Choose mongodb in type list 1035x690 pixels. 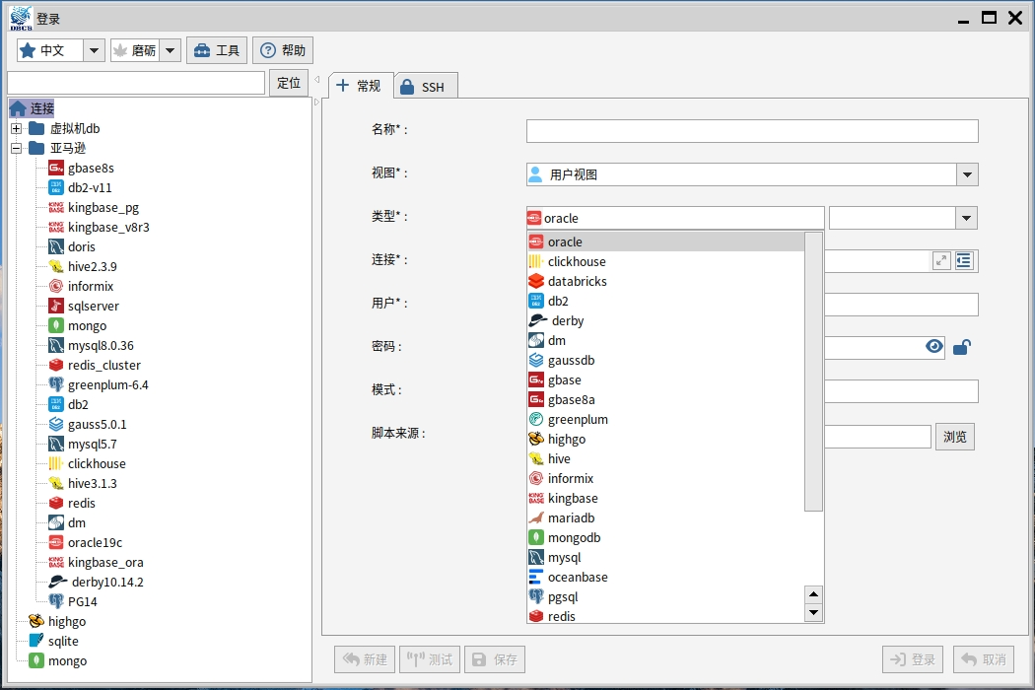pos(666,538)
